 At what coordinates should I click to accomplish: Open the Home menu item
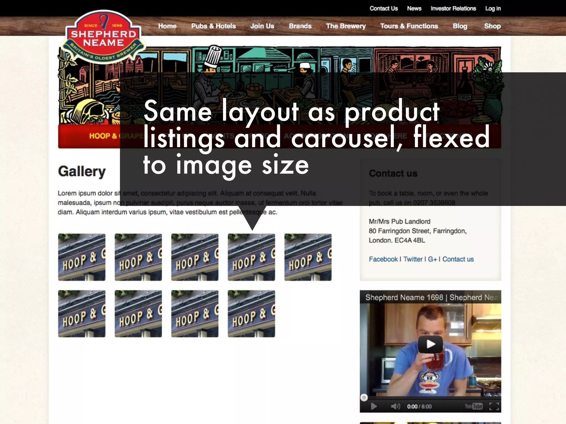pos(167,26)
